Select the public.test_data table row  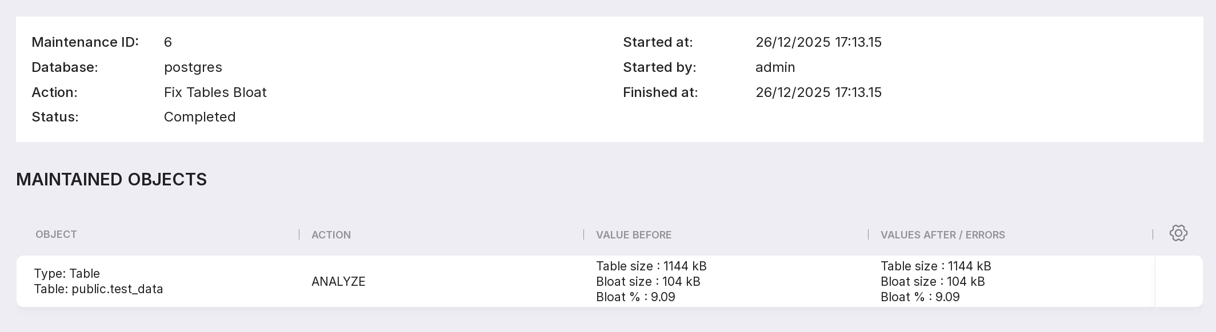(x=98, y=282)
